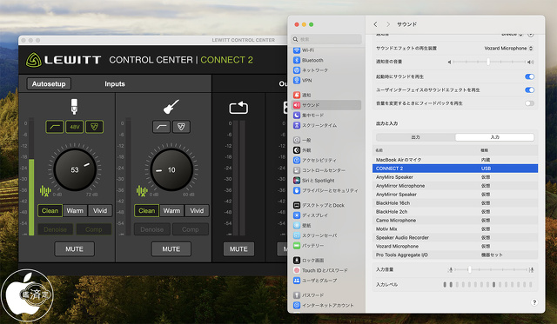This screenshot has width=557, height=324.
Task: Click the System Settings search field
Action: [326, 39]
